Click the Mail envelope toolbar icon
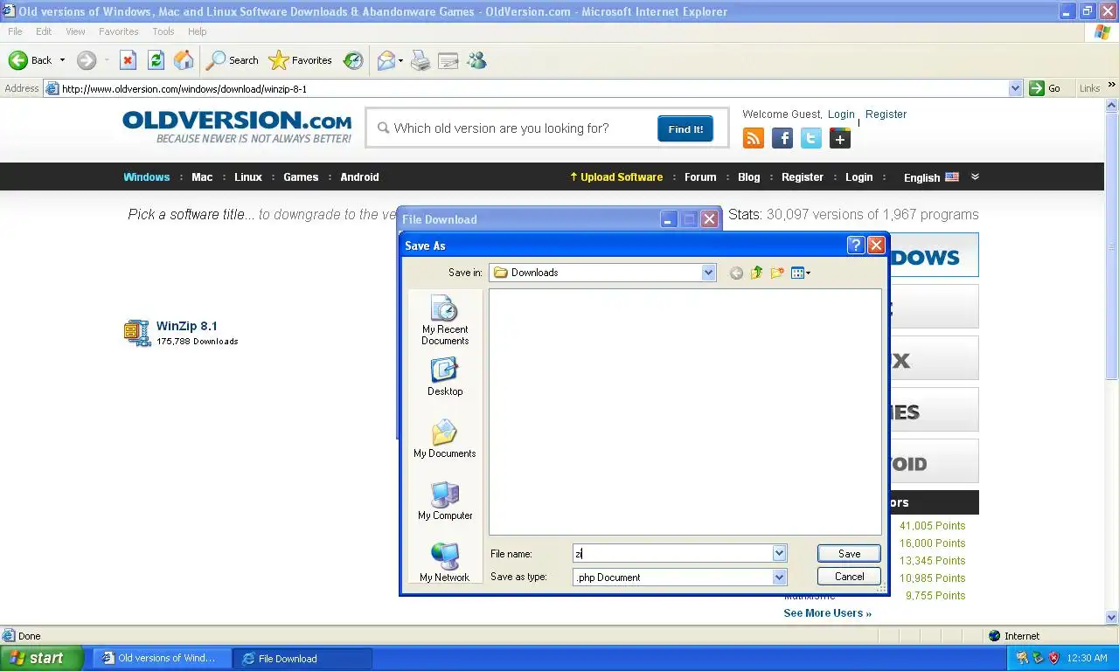 (x=386, y=60)
